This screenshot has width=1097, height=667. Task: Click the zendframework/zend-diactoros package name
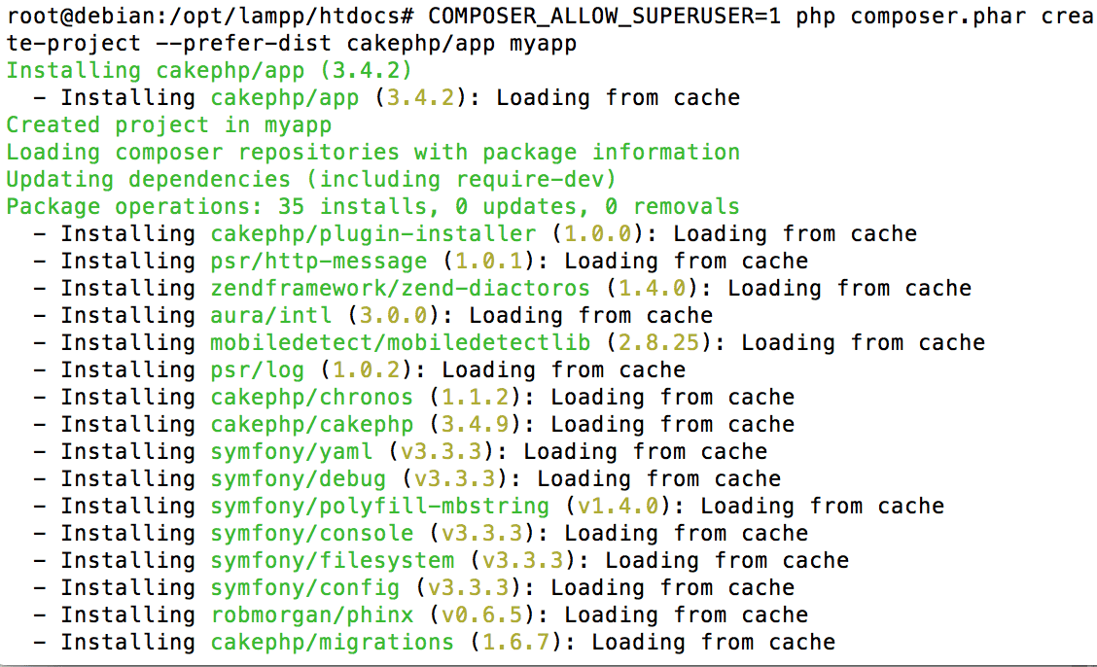coord(400,288)
